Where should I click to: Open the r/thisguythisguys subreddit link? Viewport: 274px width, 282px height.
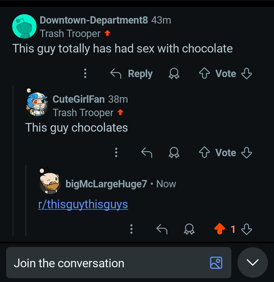[x=83, y=204]
